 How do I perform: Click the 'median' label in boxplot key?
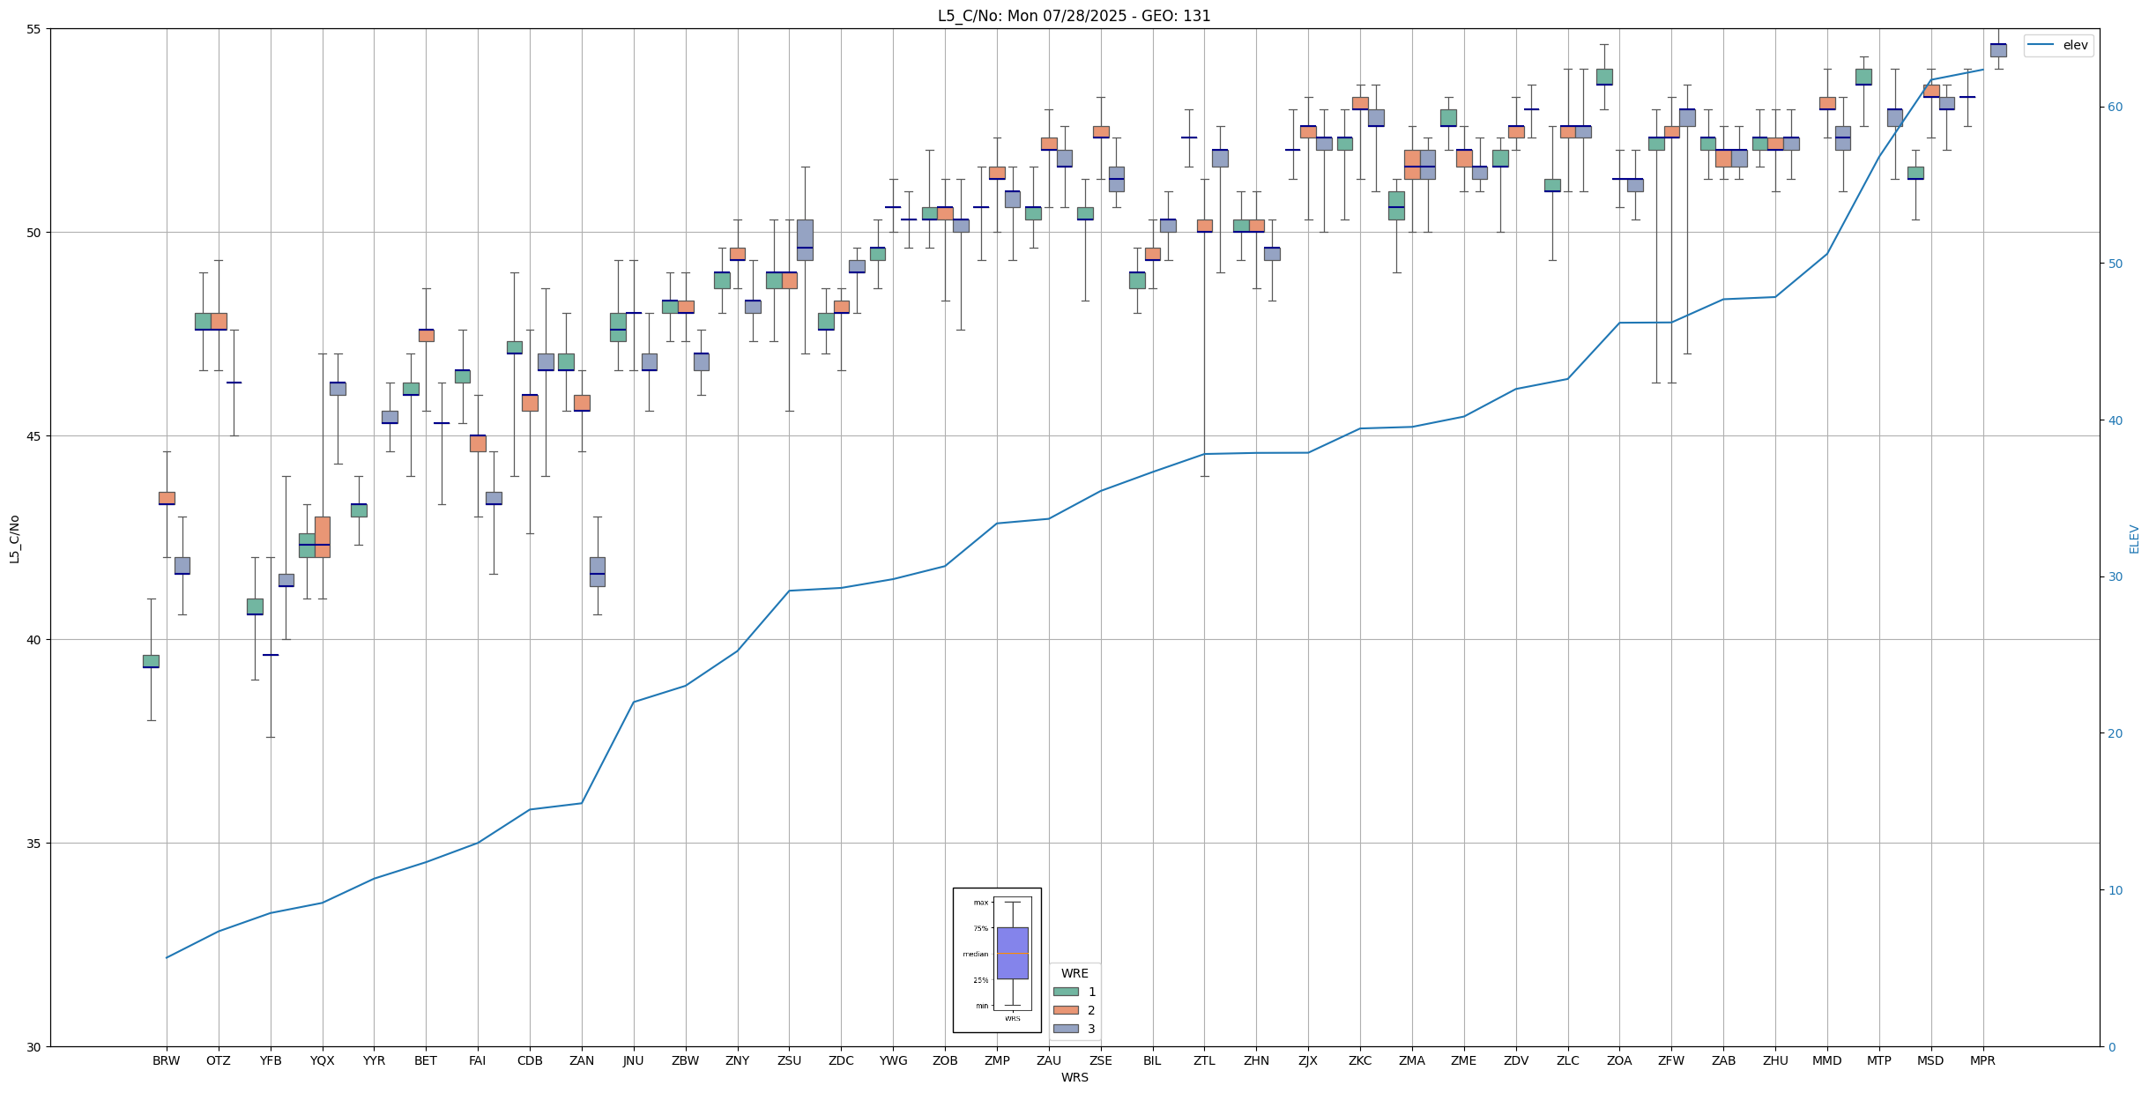click(x=975, y=954)
